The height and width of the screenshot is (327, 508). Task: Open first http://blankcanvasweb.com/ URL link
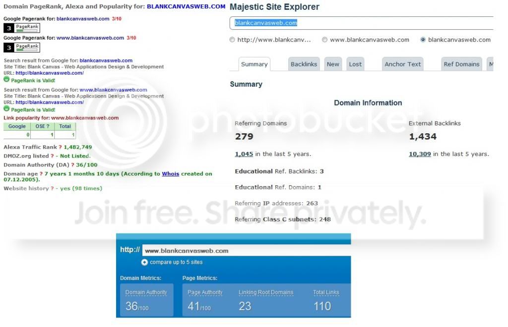(50, 73)
